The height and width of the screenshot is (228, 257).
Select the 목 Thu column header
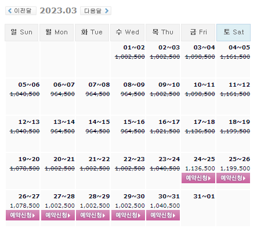point(162,33)
